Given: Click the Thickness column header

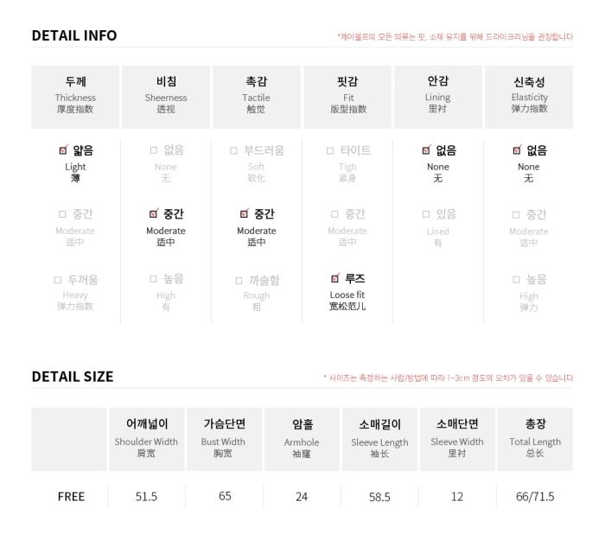Looking at the screenshot, I should click(x=75, y=97).
